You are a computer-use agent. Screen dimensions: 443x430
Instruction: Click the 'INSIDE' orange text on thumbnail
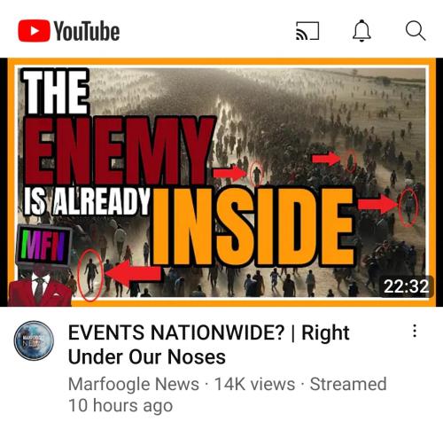(253, 228)
